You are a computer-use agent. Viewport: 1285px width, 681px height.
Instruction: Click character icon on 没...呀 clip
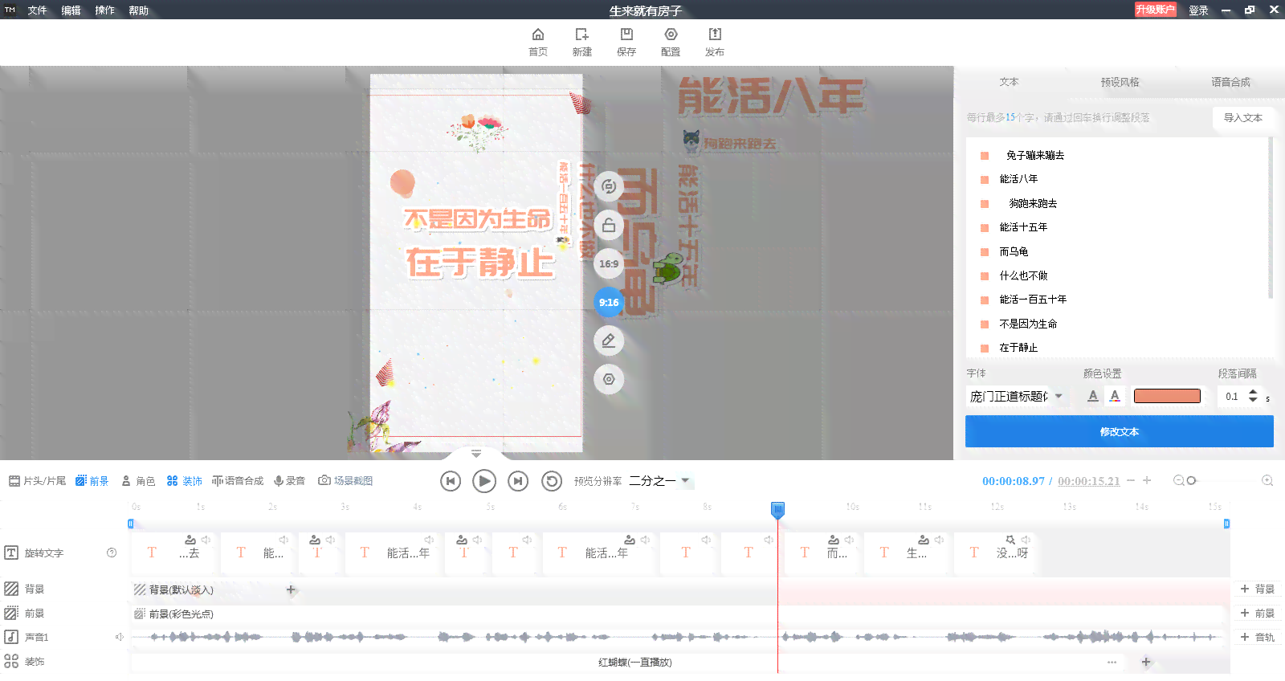[x=1010, y=540]
